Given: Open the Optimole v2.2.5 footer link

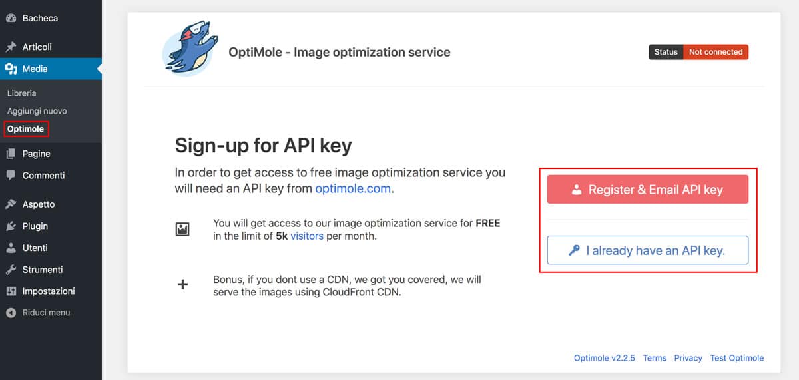Looking at the screenshot, I should tap(604, 358).
